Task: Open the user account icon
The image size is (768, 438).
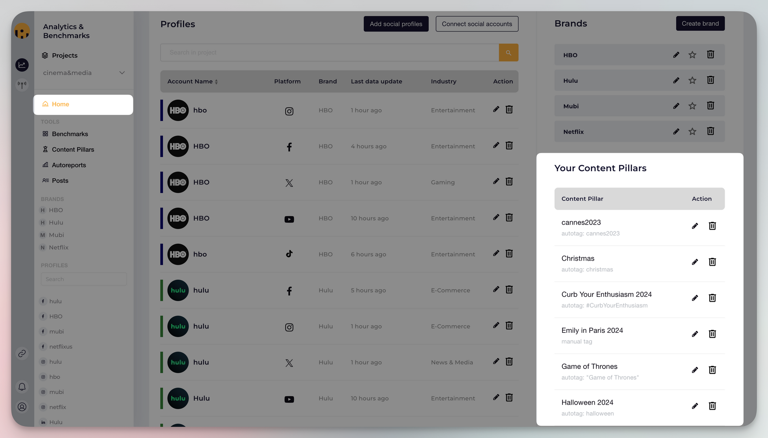Action: (22, 407)
